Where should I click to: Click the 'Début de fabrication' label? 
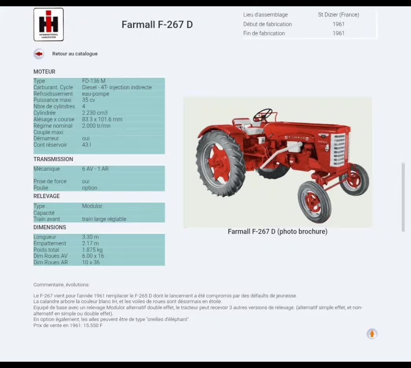[267, 24]
